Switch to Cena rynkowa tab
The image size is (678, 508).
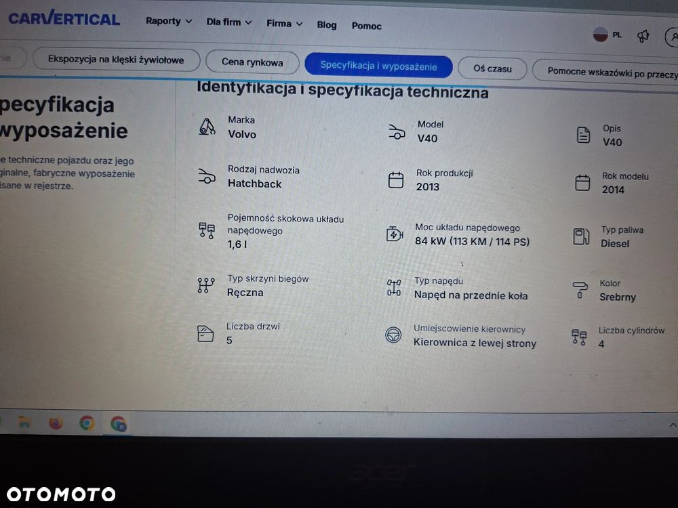click(252, 62)
